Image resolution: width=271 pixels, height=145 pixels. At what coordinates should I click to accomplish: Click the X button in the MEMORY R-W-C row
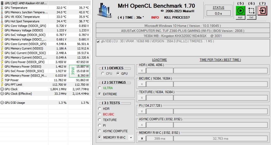pyautogui.click(x=142, y=138)
